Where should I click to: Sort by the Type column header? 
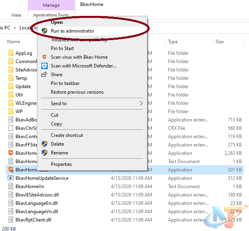point(173,42)
